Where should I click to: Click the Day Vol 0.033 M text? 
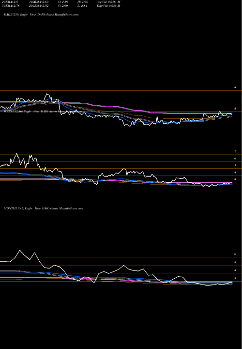108,6
